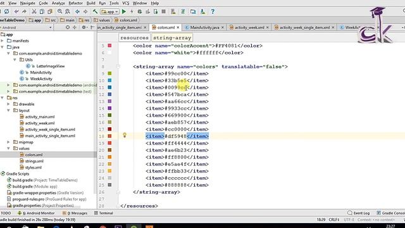Click the intention lightbulb on line 18
The width and height of the screenshot is (405, 228).
[125, 135]
